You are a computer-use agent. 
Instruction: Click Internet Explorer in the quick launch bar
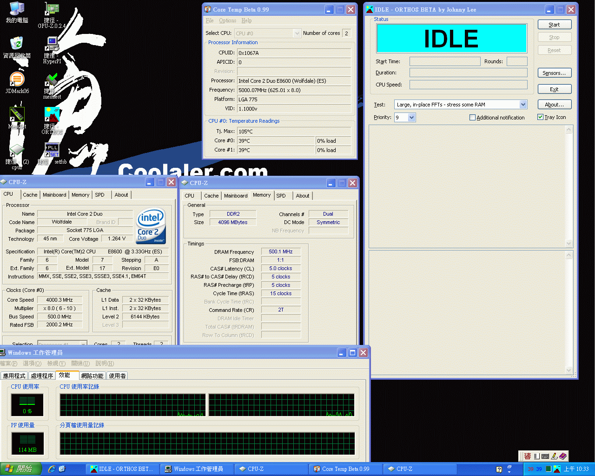click(52, 469)
